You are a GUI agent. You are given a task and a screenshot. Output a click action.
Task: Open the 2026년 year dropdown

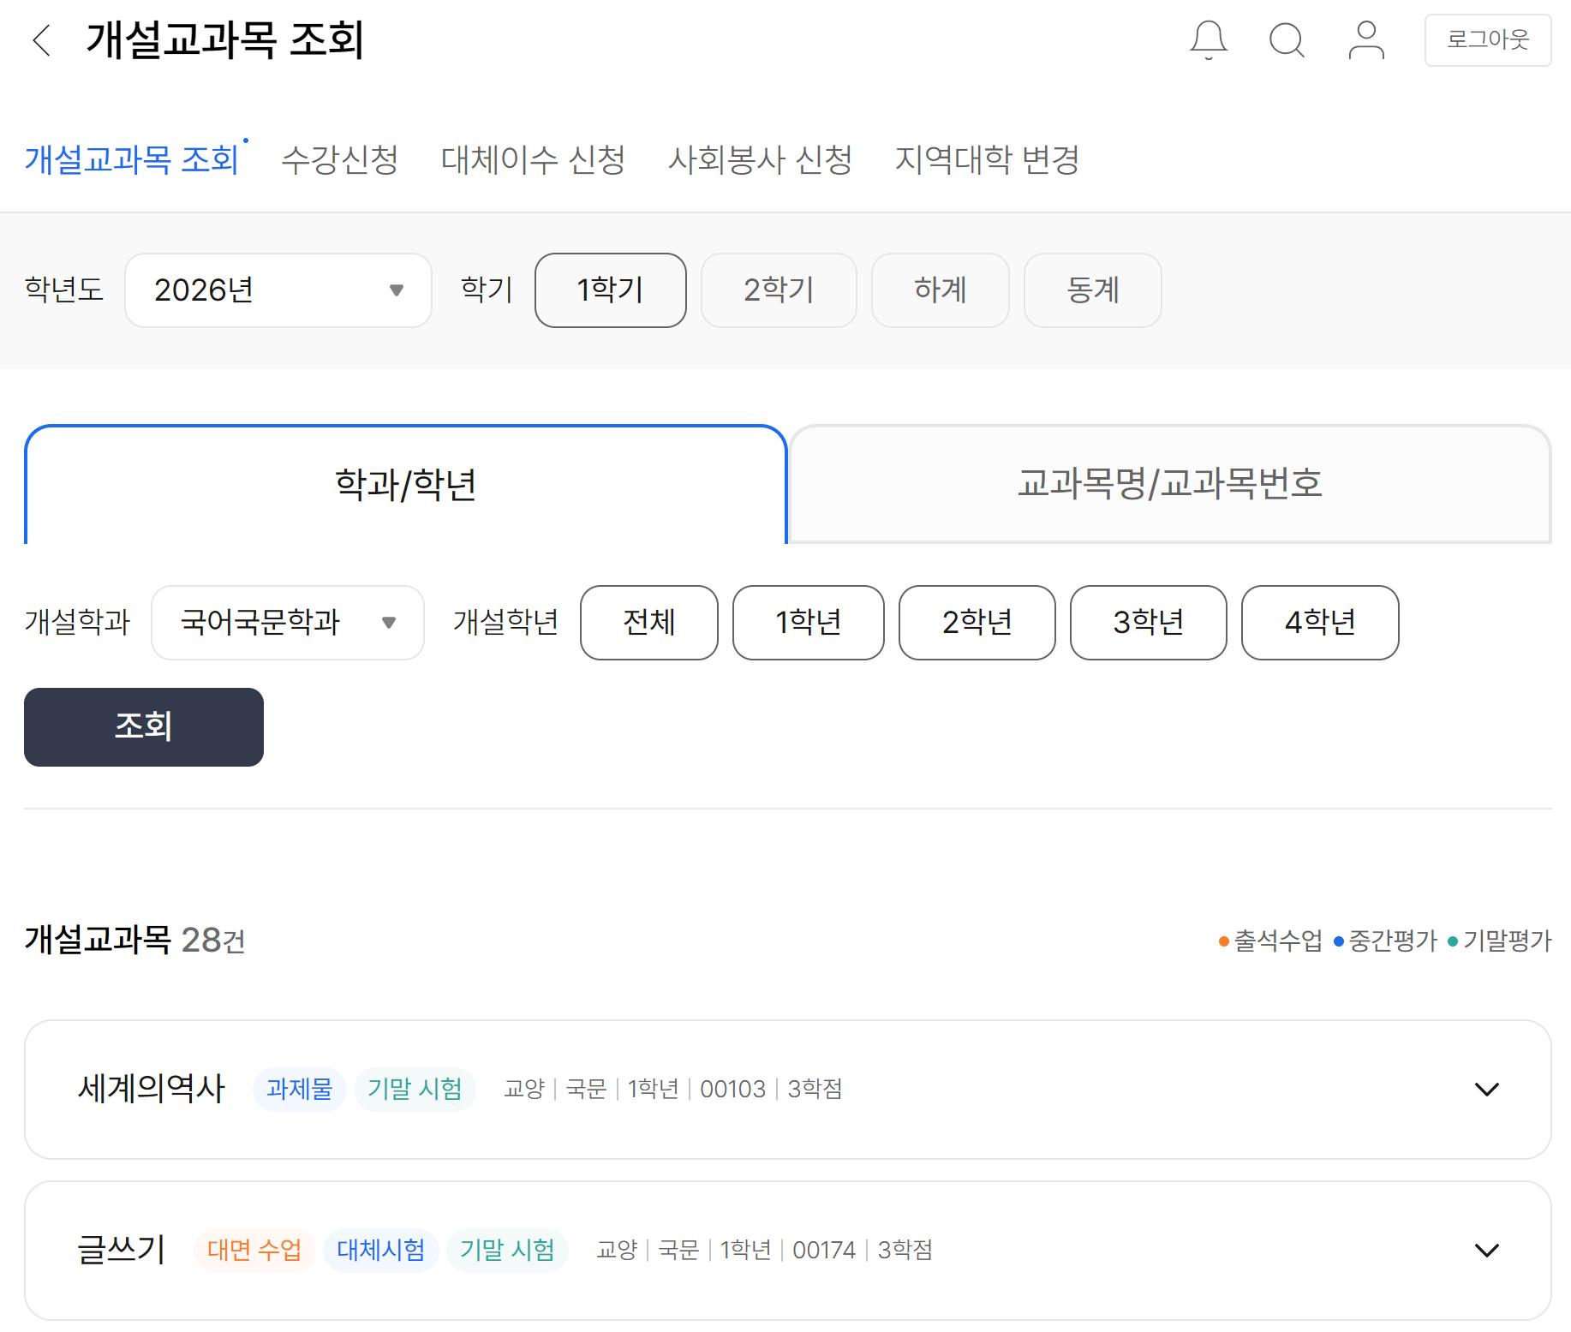click(278, 290)
